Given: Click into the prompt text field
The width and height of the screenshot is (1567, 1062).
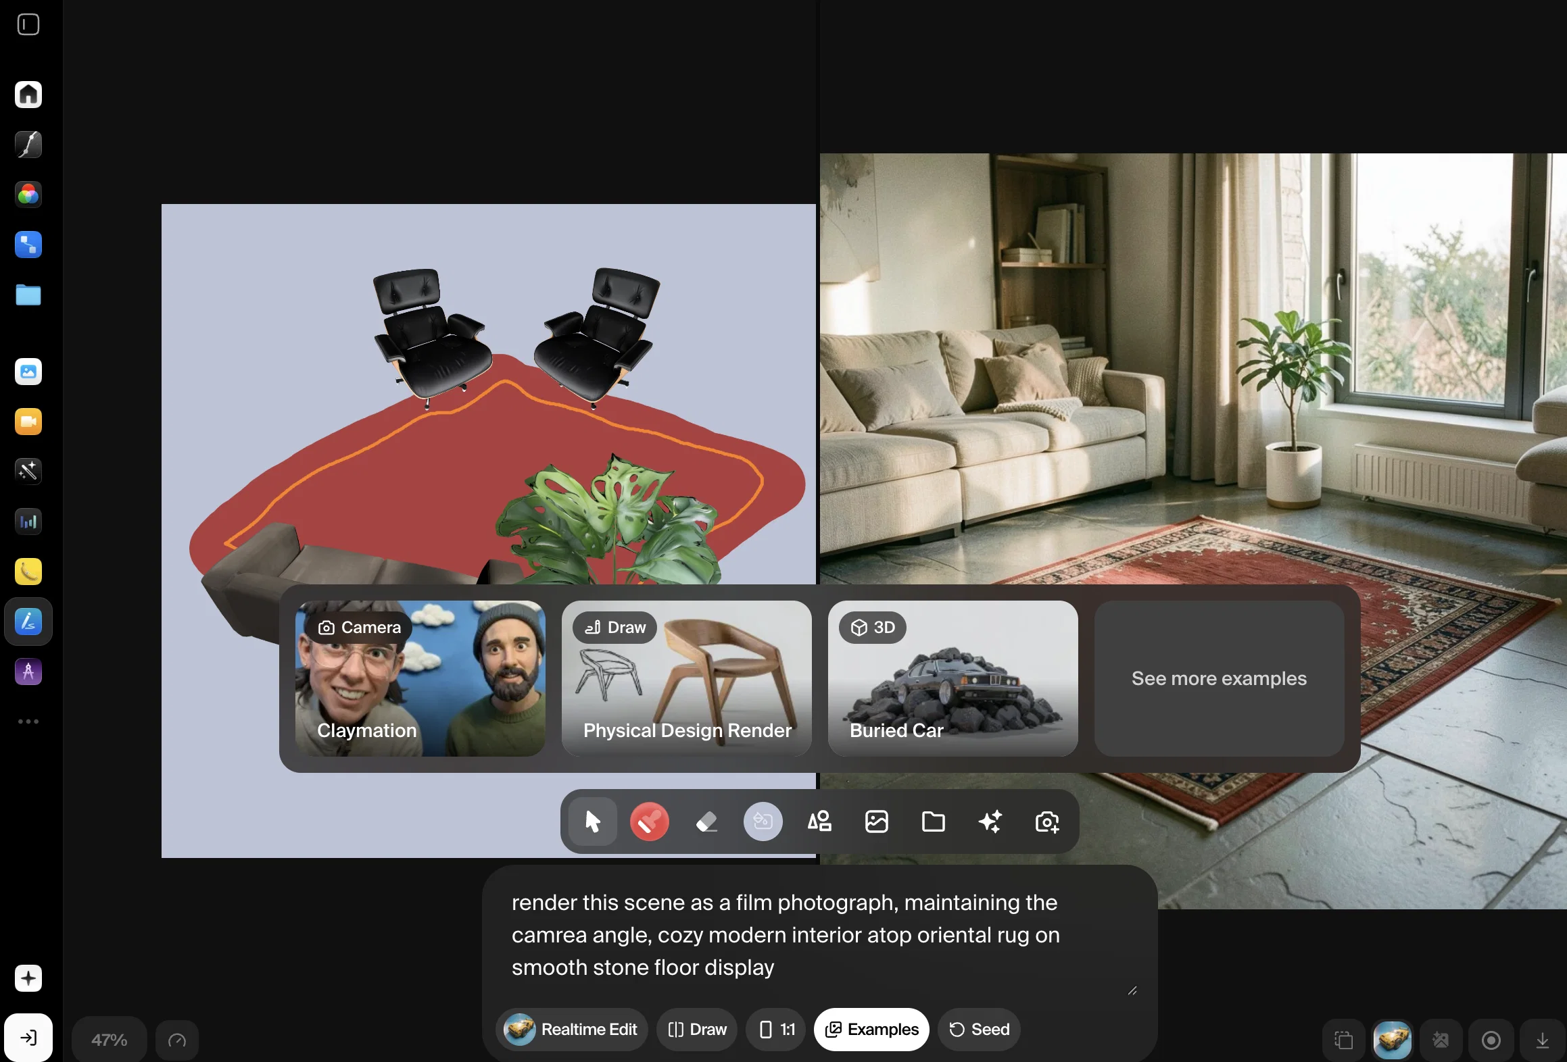Looking at the screenshot, I should [819, 935].
